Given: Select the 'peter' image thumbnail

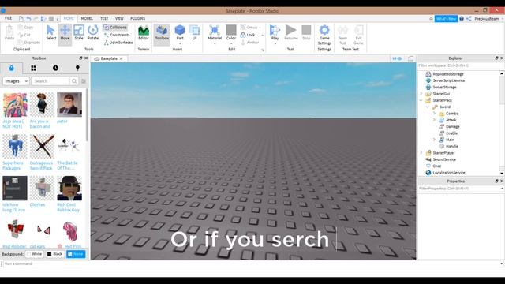Looking at the screenshot, I should (69, 105).
